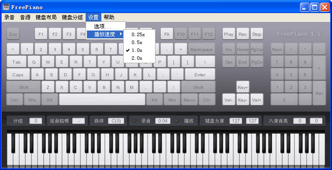Click the numpad 0 key
Image resolution: width=332 pixels, height=170 pixels.
(x=284, y=99)
